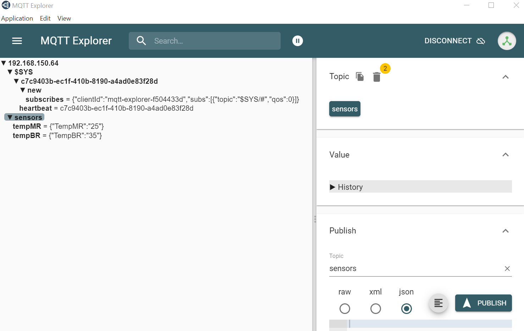Viewport: 524px width, 331px height.
Task: Click the MQTT Explorer title bar logo
Action: [6, 5]
